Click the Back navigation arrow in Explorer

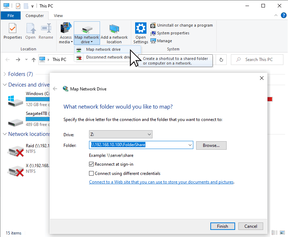pos(7,60)
